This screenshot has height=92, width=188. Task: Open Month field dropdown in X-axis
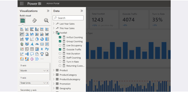point(44,71)
